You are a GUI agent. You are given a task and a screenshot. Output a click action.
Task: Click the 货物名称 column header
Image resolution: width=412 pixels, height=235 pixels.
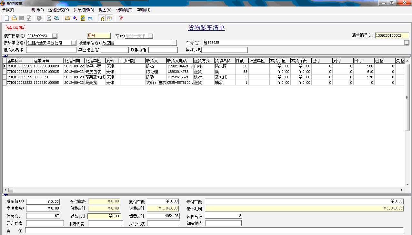225,61
